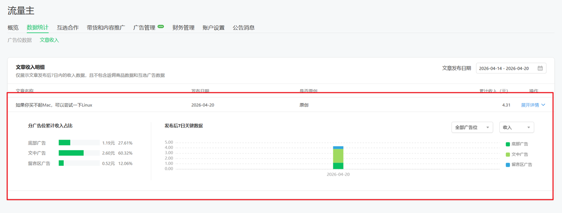Image resolution: width=562 pixels, height=213 pixels.
Task: Open the 财务管理 tab
Action: pos(183,28)
